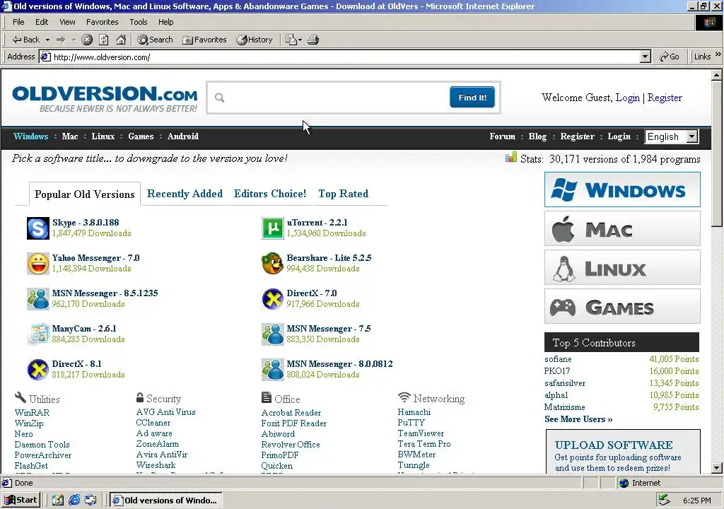Click the uTorrent program icon
724x509 pixels.
click(x=272, y=228)
